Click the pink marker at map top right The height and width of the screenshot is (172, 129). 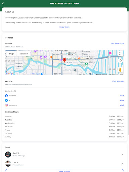click(110, 53)
